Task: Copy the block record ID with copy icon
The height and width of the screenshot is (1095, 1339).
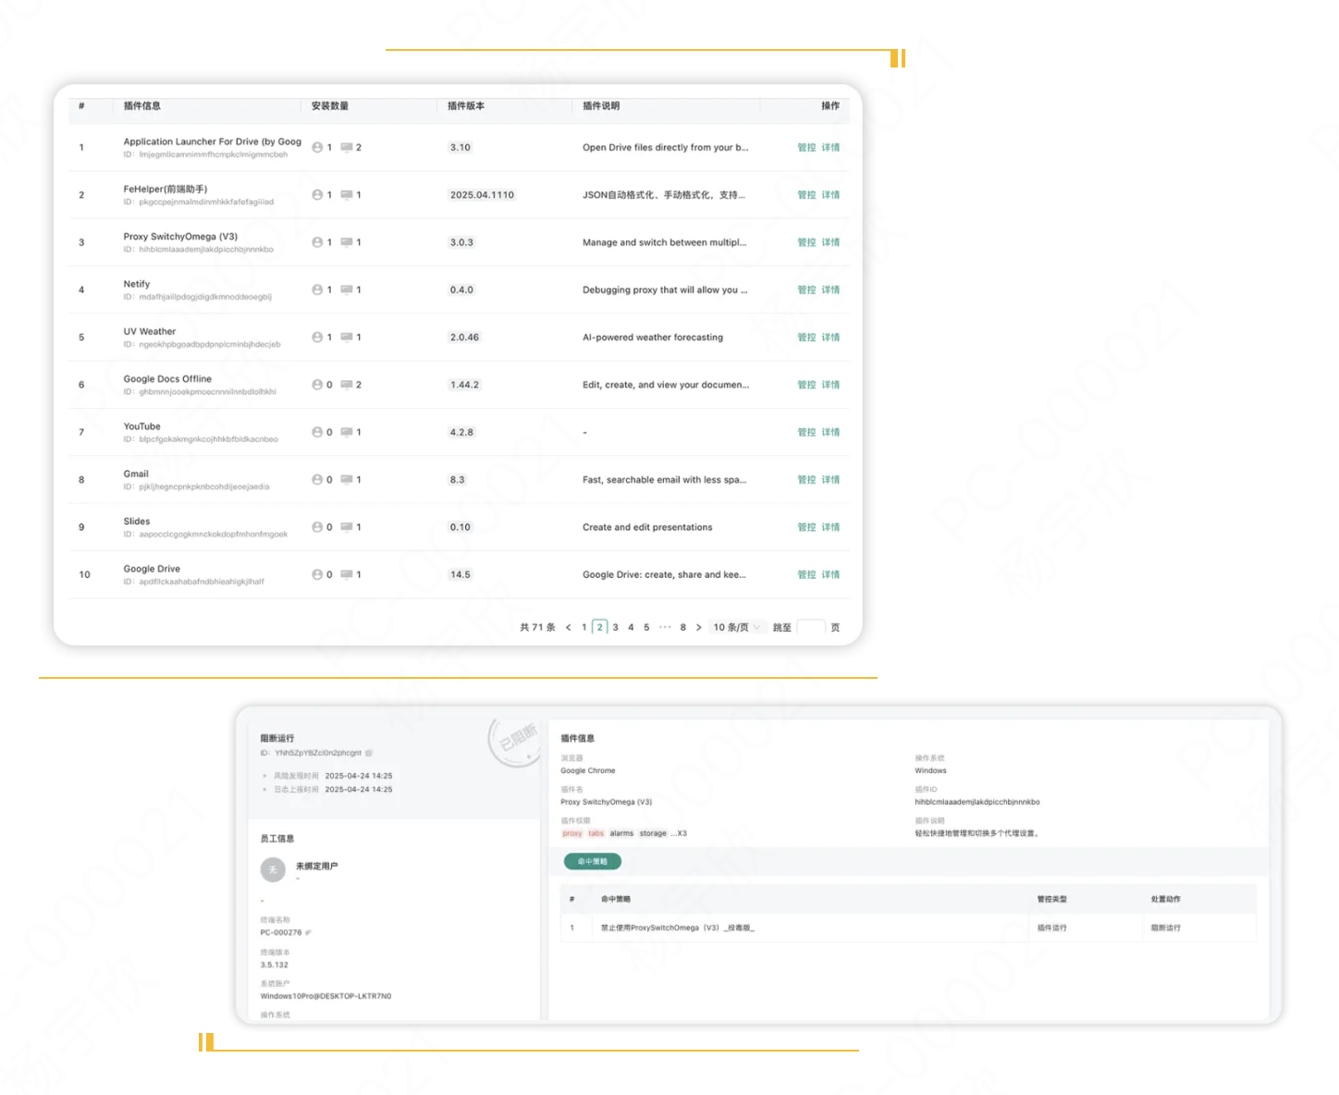Action: (369, 753)
